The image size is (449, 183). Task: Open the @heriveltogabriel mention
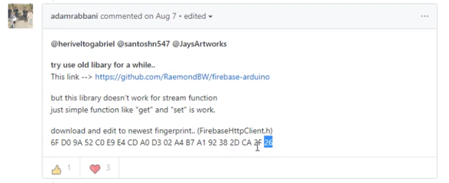pos(83,44)
